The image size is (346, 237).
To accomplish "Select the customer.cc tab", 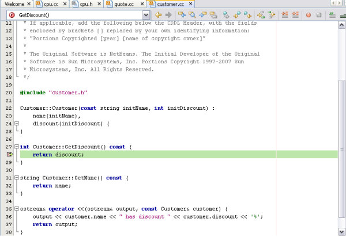I will (x=170, y=4).
